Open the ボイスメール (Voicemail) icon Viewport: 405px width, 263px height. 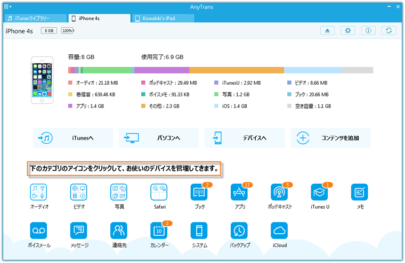[x=38, y=231]
